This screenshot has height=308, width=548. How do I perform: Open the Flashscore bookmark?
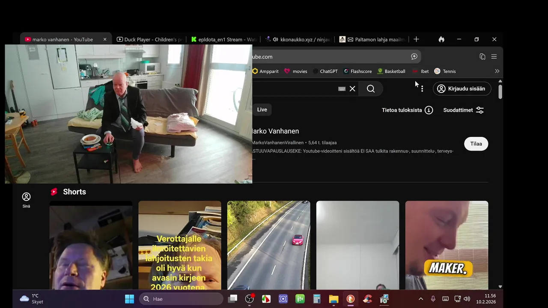pyautogui.click(x=357, y=71)
